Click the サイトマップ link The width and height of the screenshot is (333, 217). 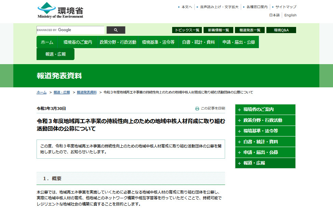(x=286, y=6)
